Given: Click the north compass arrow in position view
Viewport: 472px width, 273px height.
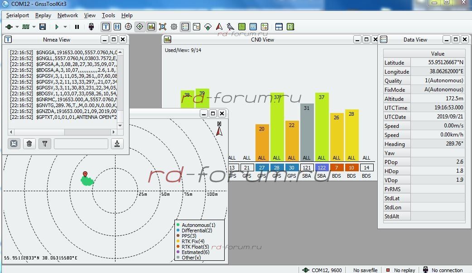Looking at the screenshot, I should [x=219, y=128].
